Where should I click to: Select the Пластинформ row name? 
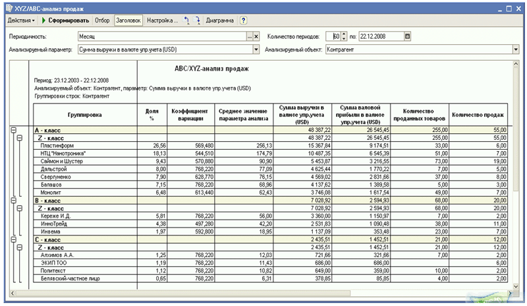pyautogui.click(x=57, y=146)
